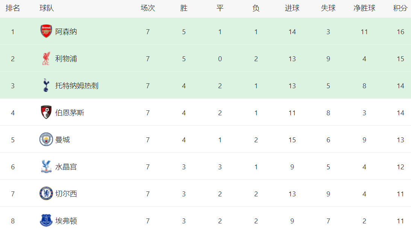The width and height of the screenshot is (411, 232).
Task: Select the 曼城 team name
Action: pyautogui.click(x=62, y=140)
